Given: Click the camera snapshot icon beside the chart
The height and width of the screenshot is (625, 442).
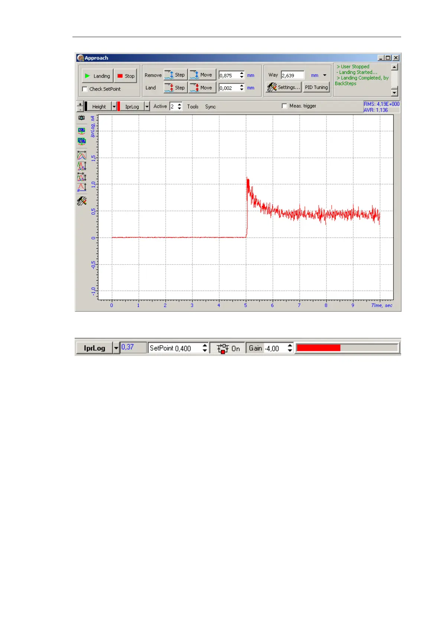Looking at the screenshot, I should click(x=81, y=118).
